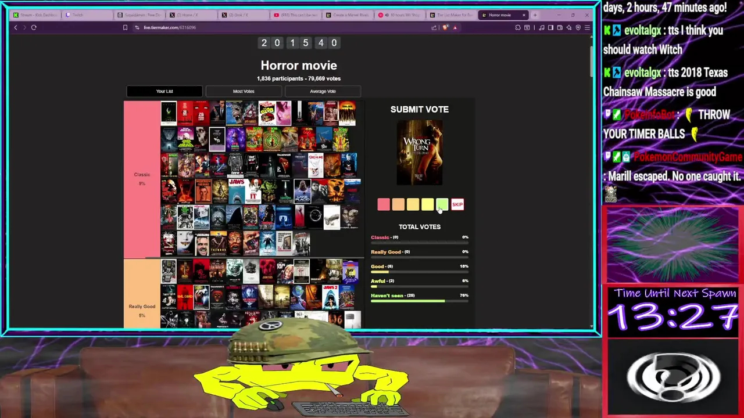Switch to the 10 hours Wii Shop tab
Image resolution: width=744 pixels, height=418 pixels.
(x=400, y=15)
